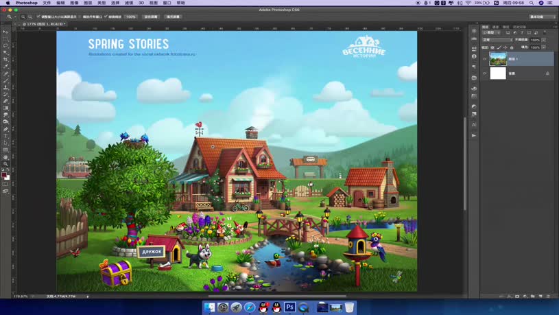Screen dimensions: 559x315
Task: Select the Dodge tool
Action: (x=5, y=122)
